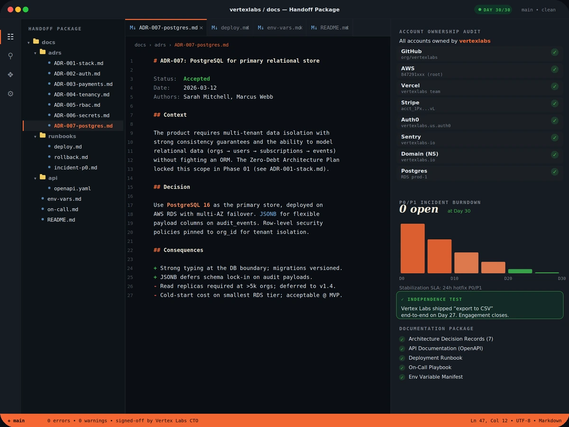Click the AWS ownership check mark
This screenshot has width=569, height=427.
(555, 69)
